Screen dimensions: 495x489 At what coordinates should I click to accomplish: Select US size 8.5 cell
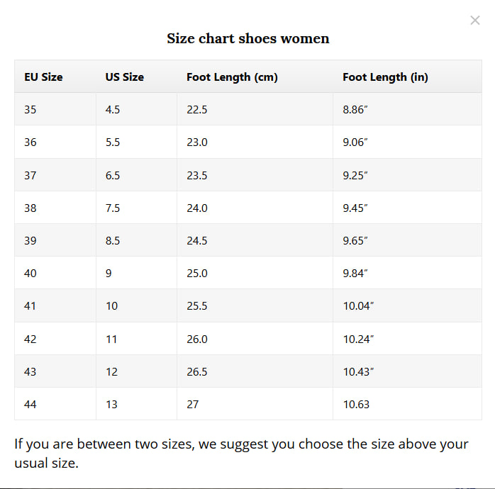coord(113,241)
